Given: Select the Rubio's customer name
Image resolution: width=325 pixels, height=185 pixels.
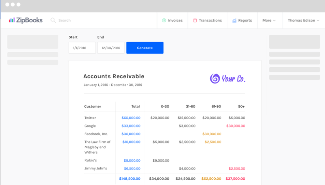Looking at the screenshot, I should tap(91, 160).
